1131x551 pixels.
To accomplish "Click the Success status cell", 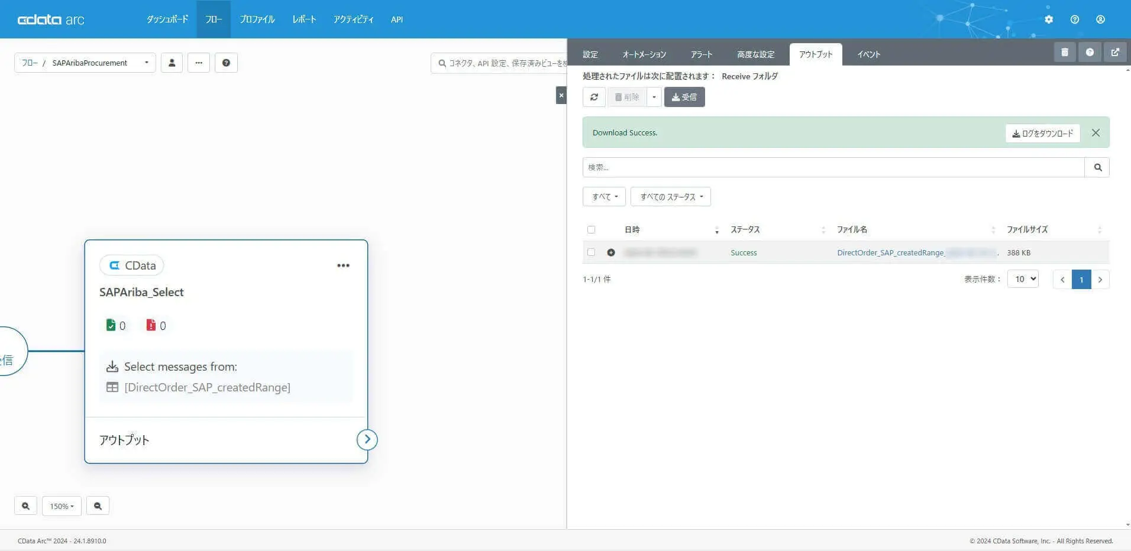I will (744, 252).
